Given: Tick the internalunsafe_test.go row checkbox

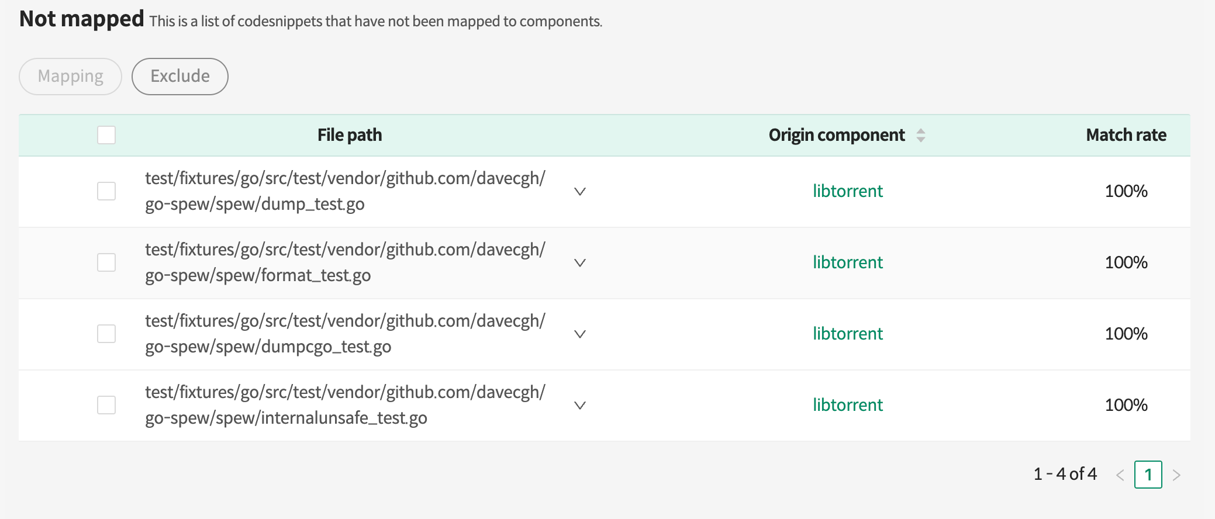Looking at the screenshot, I should click(x=106, y=405).
